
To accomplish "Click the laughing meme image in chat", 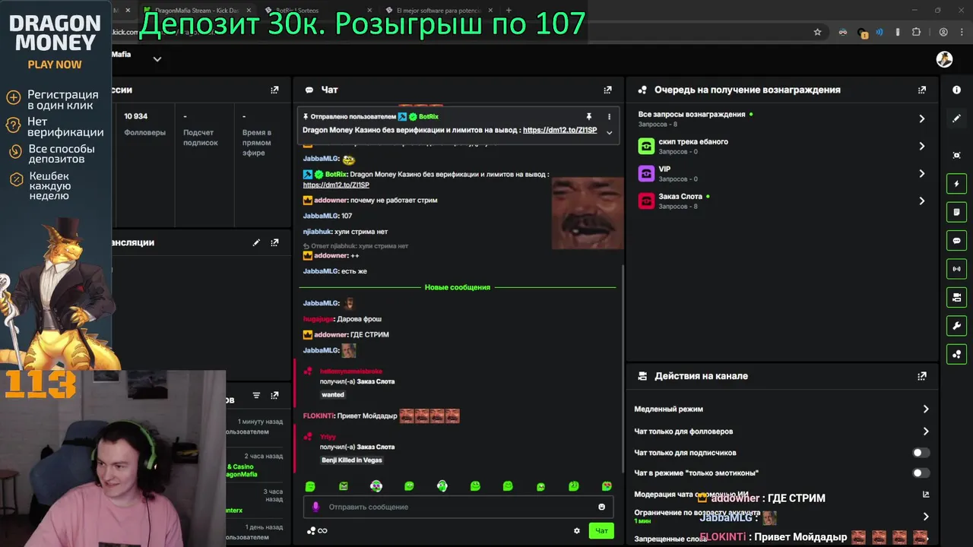I will coord(587,213).
